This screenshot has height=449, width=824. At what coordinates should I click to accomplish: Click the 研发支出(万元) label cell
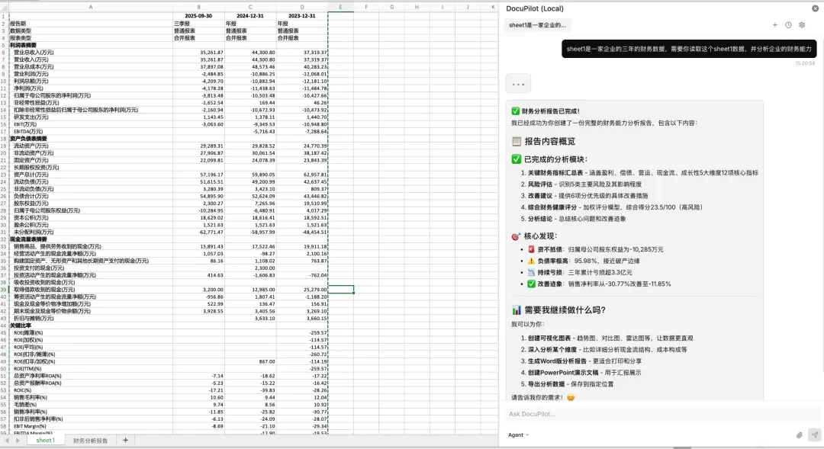90,117
